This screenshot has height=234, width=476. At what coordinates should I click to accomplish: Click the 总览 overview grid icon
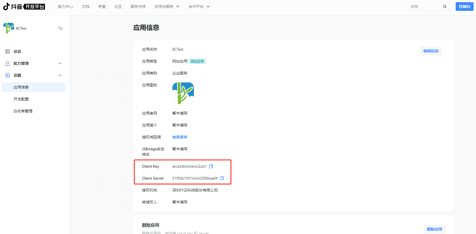[x=8, y=51]
